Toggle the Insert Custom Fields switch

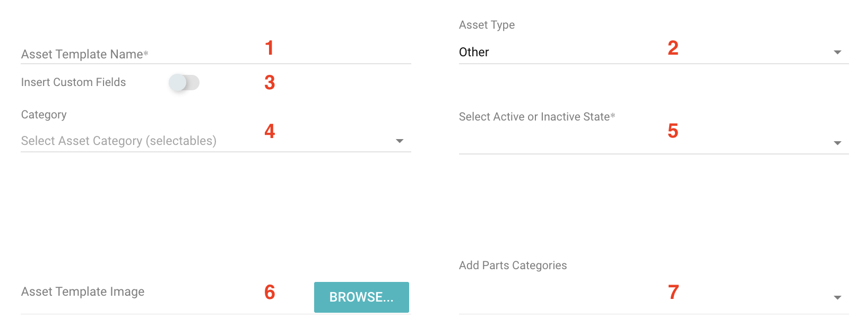(x=184, y=82)
